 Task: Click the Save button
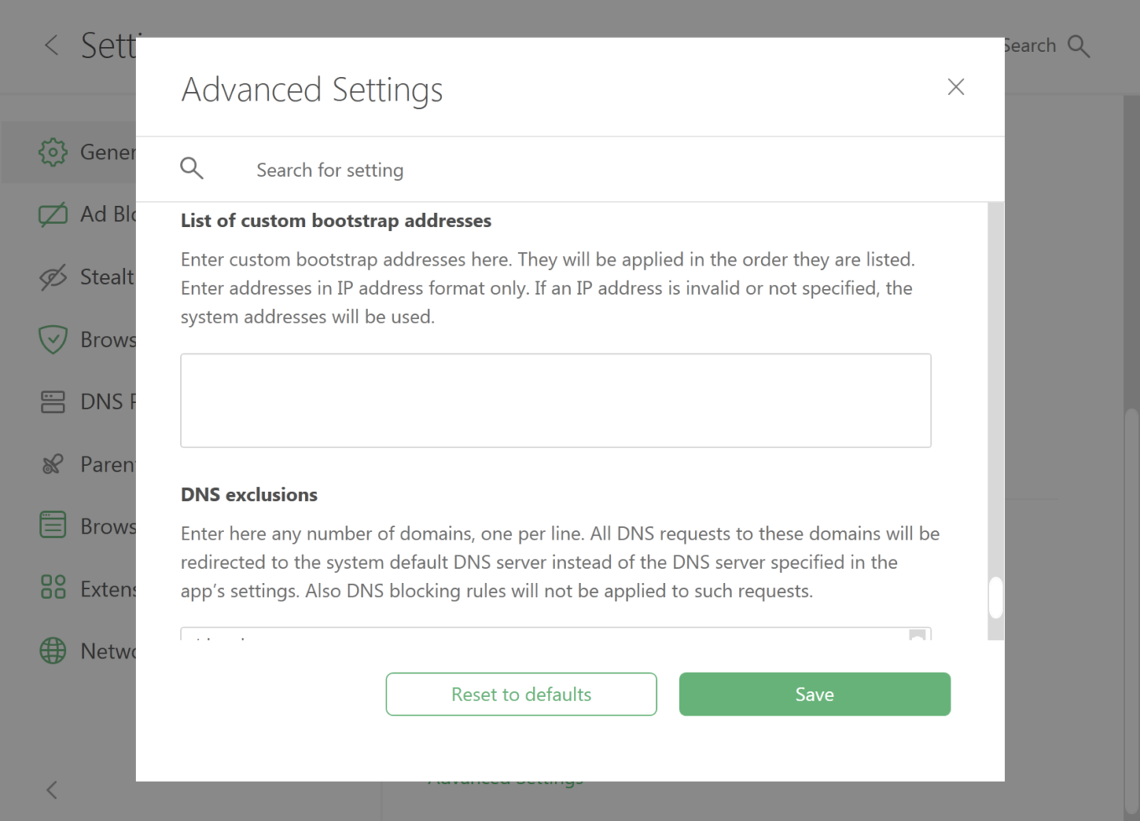pyautogui.click(x=814, y=694)
